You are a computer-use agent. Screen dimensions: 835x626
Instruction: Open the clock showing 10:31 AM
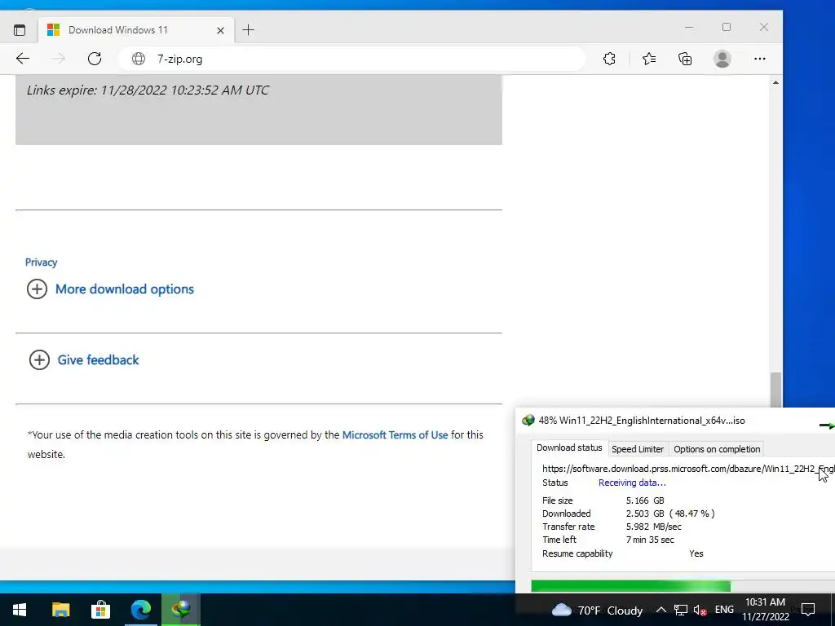tap(765, 610)
